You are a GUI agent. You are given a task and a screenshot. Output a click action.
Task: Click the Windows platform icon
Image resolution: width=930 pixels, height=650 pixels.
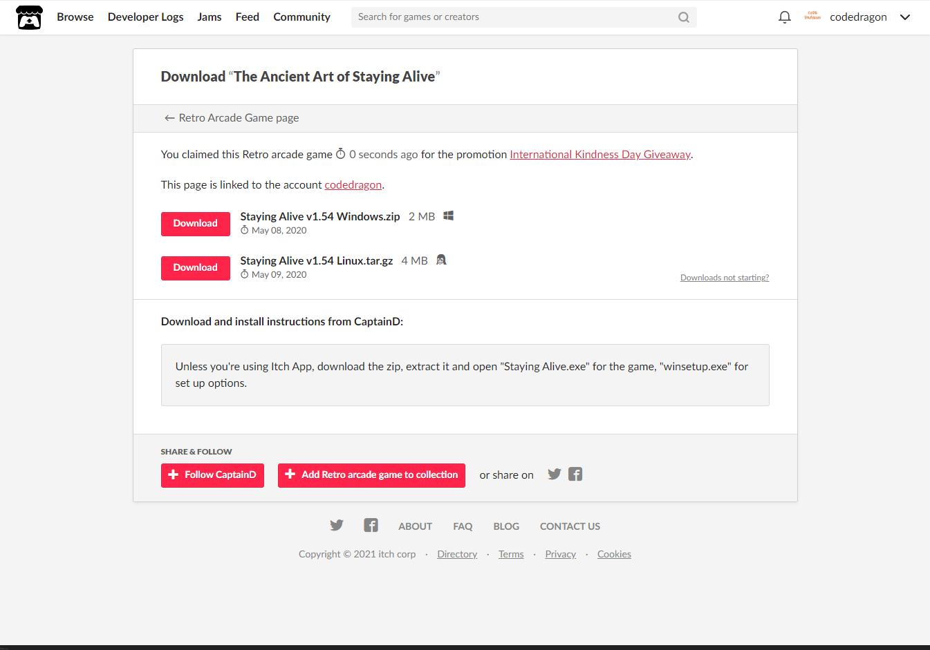pos(448,216)
